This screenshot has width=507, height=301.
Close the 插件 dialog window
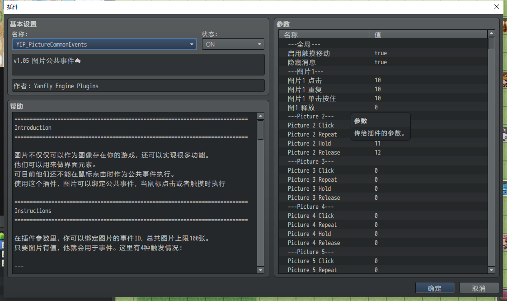tap(497, 7)
